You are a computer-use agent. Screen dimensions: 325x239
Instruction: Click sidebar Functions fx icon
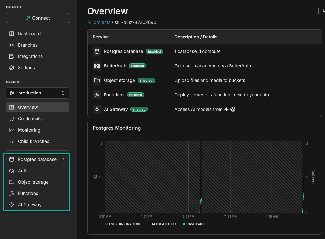(x=12, y=193)
